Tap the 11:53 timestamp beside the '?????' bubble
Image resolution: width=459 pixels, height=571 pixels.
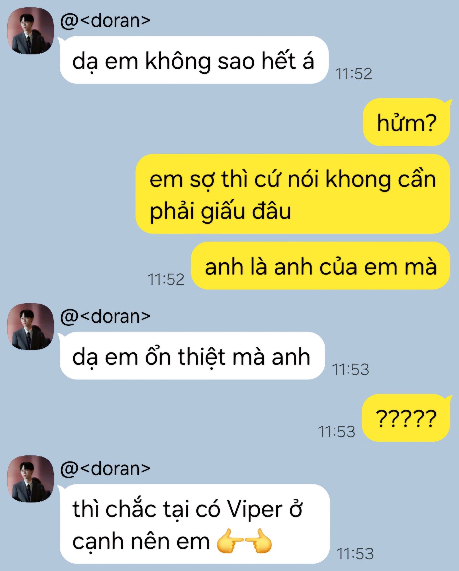[x=336, y=432]
